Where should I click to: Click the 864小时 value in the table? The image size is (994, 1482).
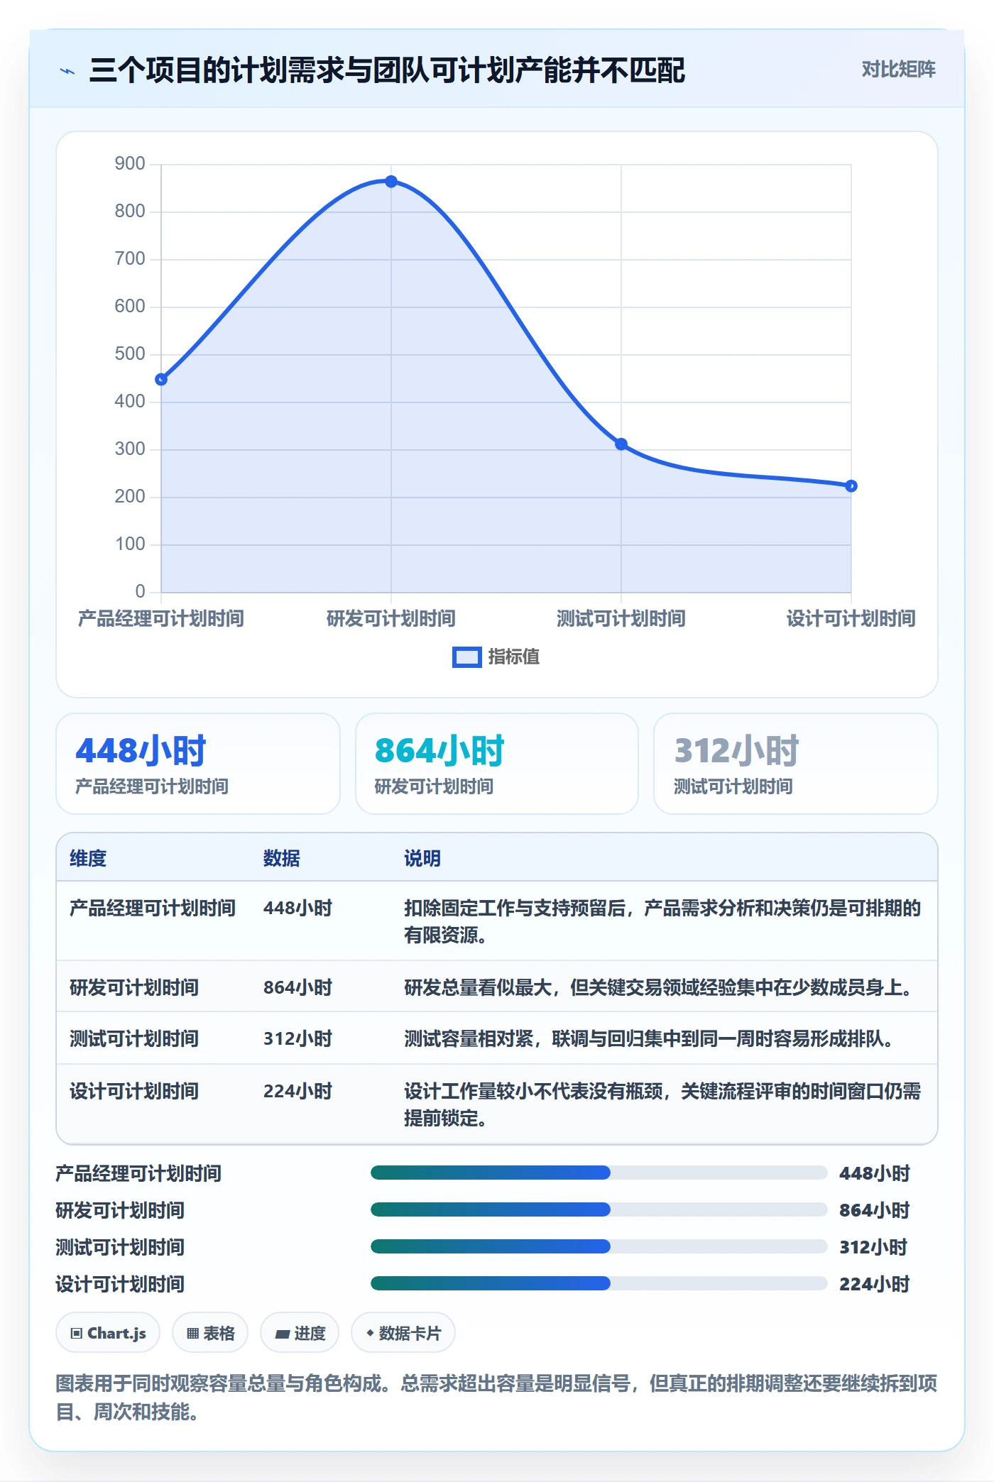[x=298, y=987]
